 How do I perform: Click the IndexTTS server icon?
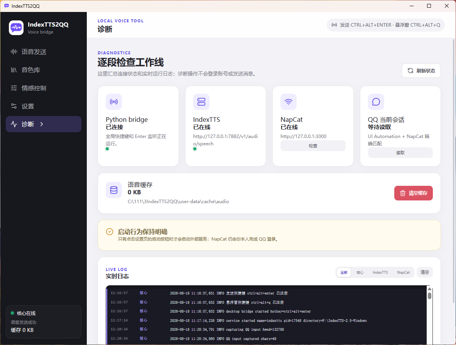(201, 102)
